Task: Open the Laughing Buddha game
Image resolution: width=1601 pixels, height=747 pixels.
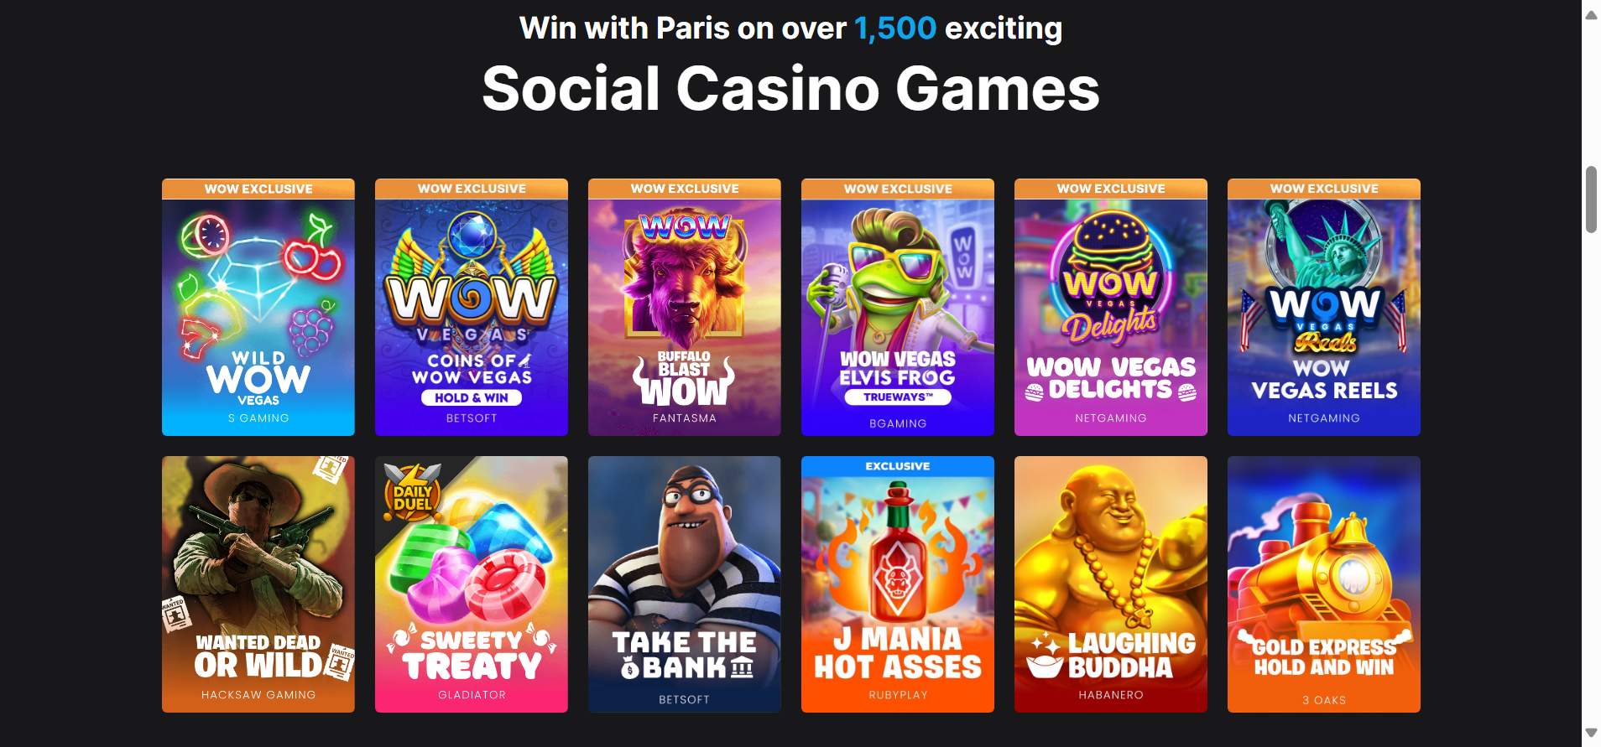Action: (1111, 584)
